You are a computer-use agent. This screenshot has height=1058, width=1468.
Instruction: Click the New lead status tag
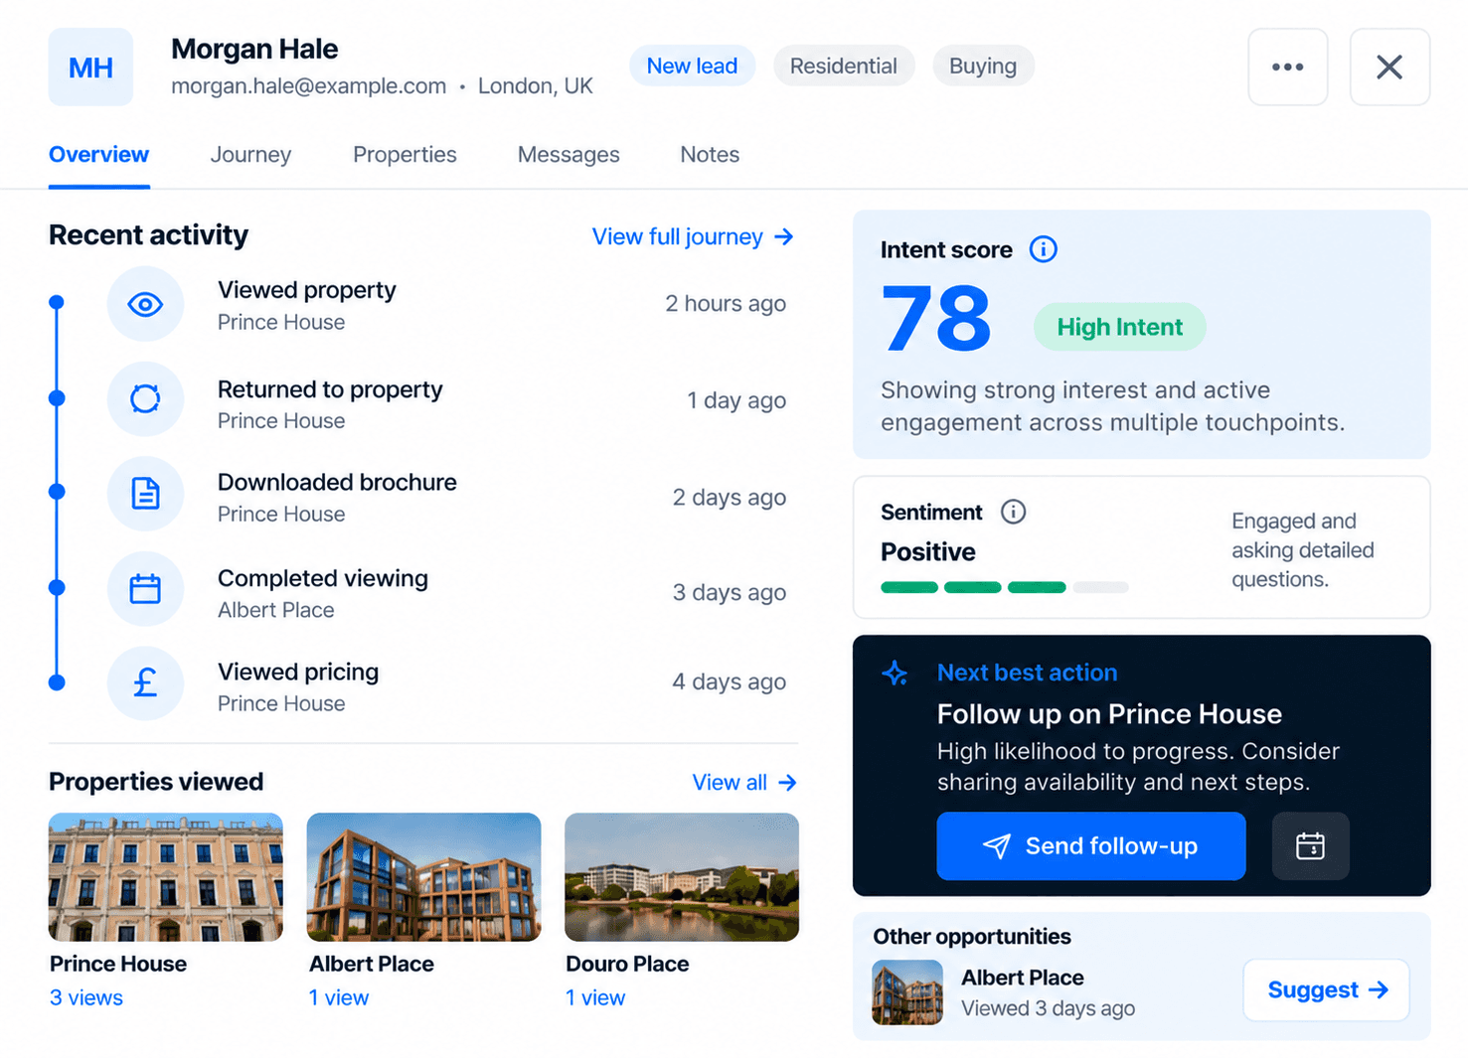(x=692, y=67)
